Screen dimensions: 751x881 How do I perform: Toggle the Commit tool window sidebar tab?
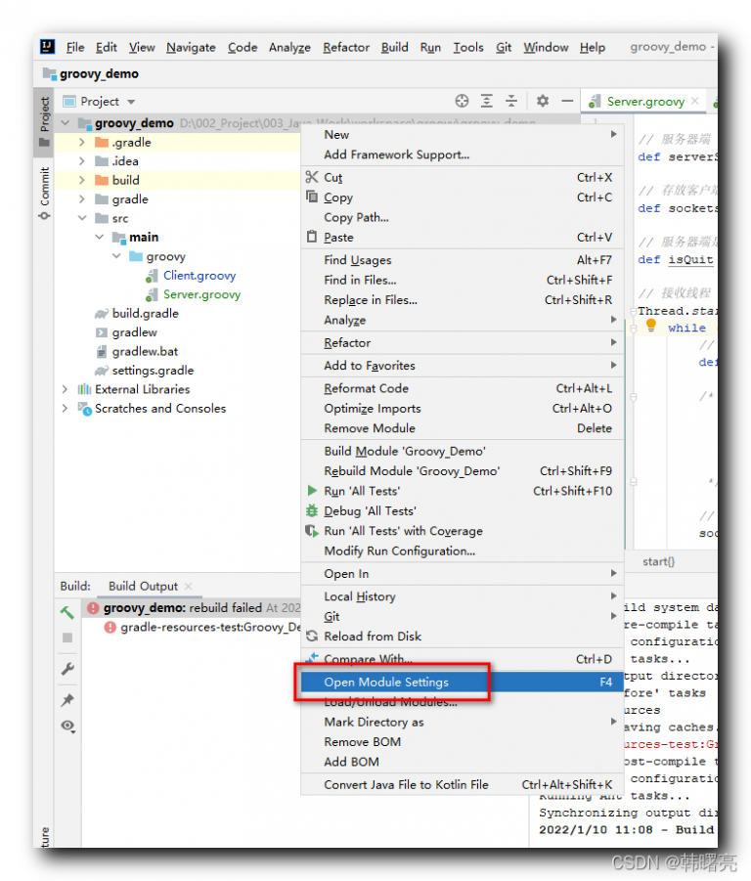(45, 192)
